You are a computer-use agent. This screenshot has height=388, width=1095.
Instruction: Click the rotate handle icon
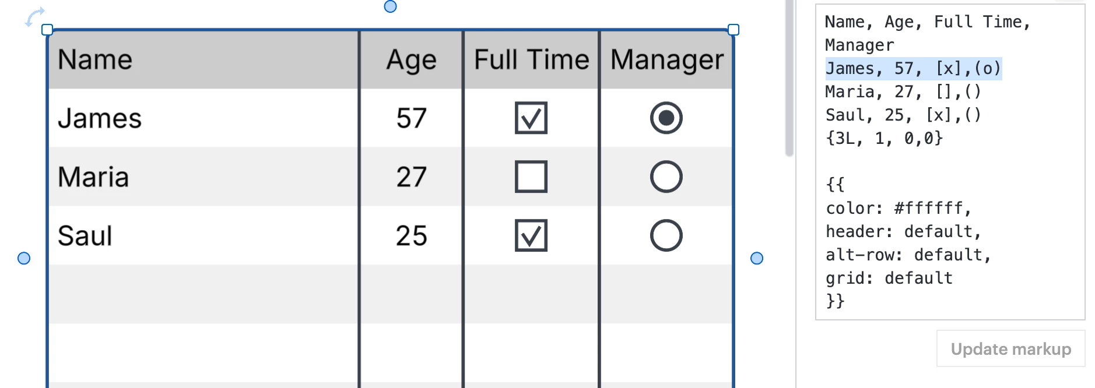click(x=34, y=16)
